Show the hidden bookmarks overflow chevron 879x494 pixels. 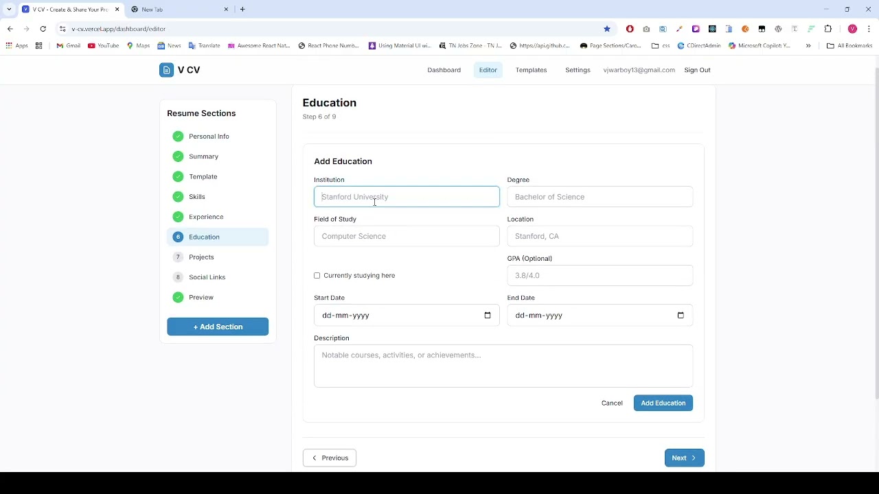(808, 46)
